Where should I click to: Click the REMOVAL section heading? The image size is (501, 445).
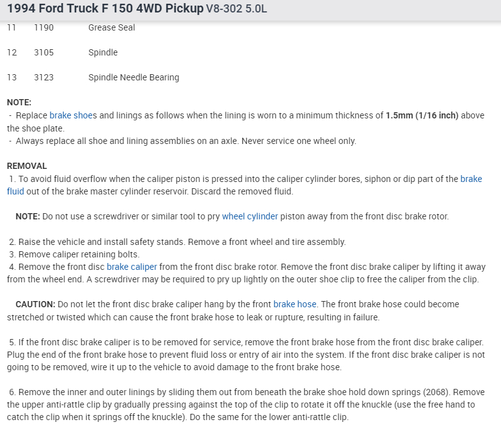tap(27, 166)
